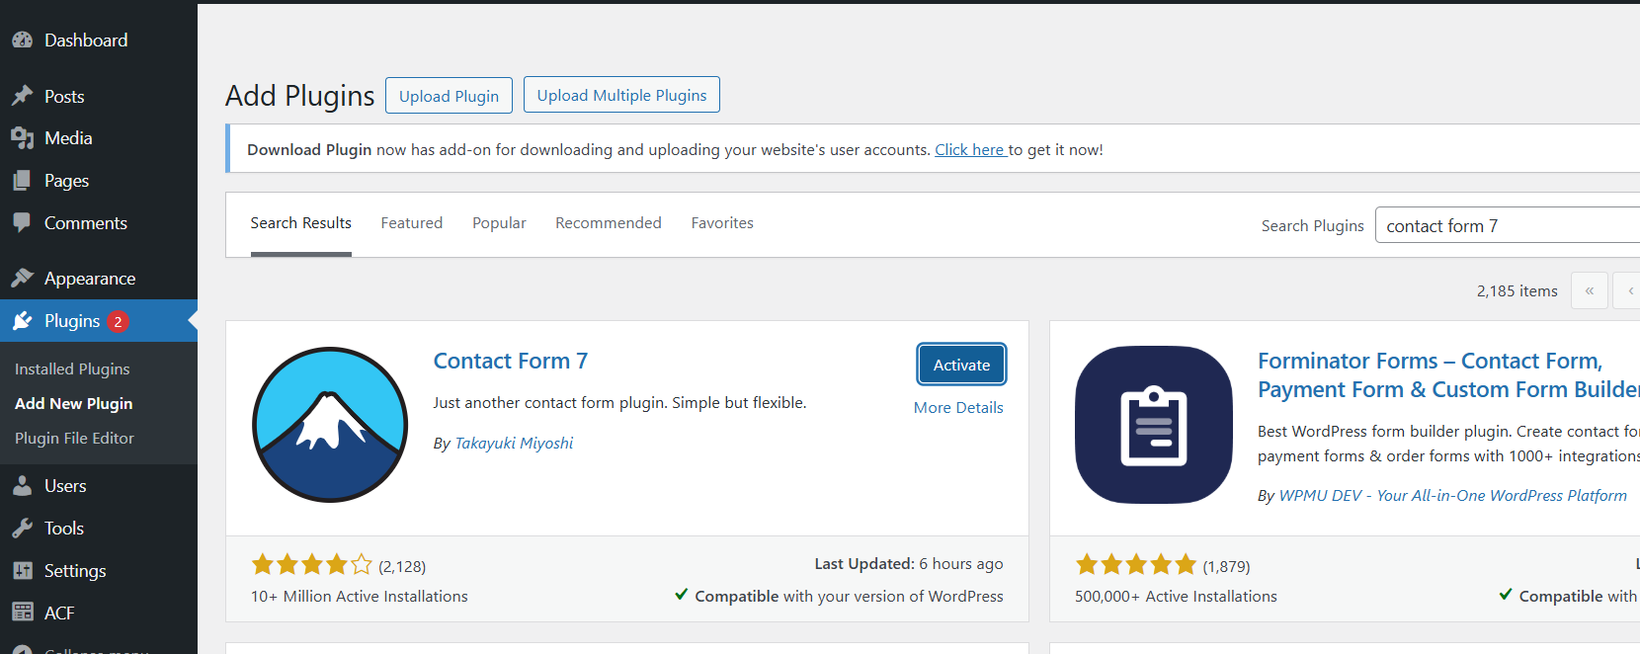
Task: Open the Contact Form 7 title link
Action: tap(511, 361)
